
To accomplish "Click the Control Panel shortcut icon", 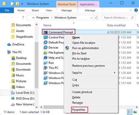I will [x=45, y=38].
